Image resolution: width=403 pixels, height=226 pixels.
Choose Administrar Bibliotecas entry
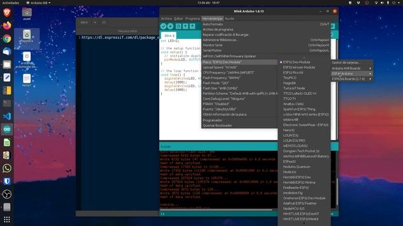(x=266, y=40)
